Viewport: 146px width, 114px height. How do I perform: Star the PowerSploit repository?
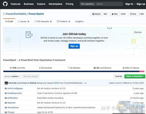pos(115,14)
